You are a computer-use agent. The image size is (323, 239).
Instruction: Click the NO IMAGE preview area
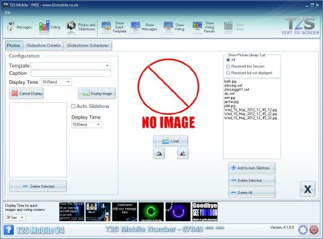[x=168, y=94]
